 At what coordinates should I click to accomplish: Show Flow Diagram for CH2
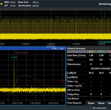pyautogui.click(x=101, y=103)
